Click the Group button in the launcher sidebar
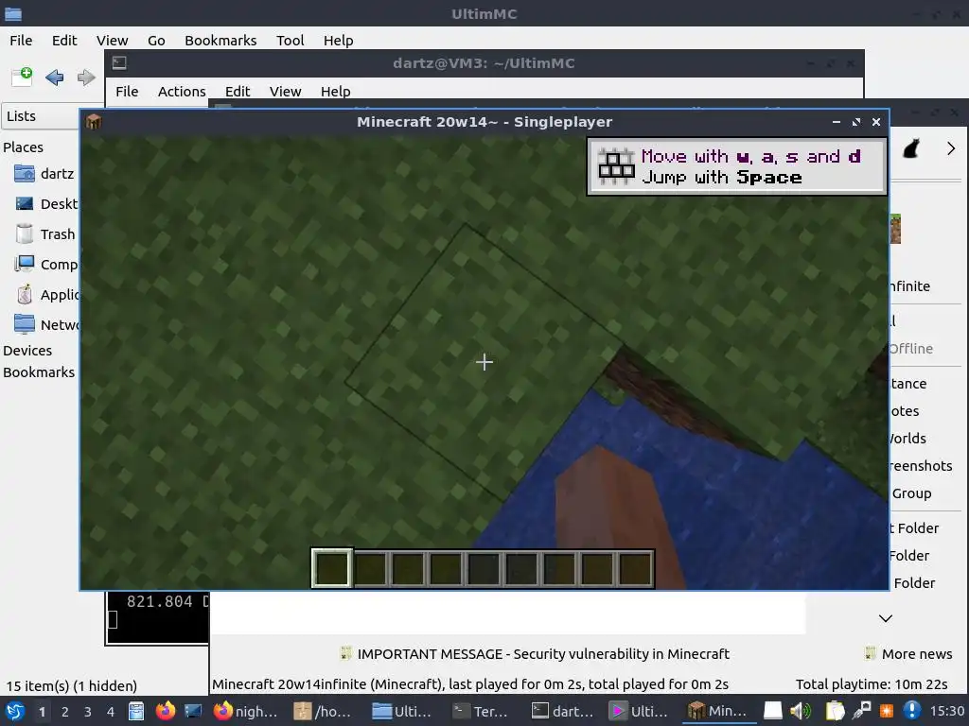Image resolution: width=969 pixels, height=726 pixels. click(911, 493)
